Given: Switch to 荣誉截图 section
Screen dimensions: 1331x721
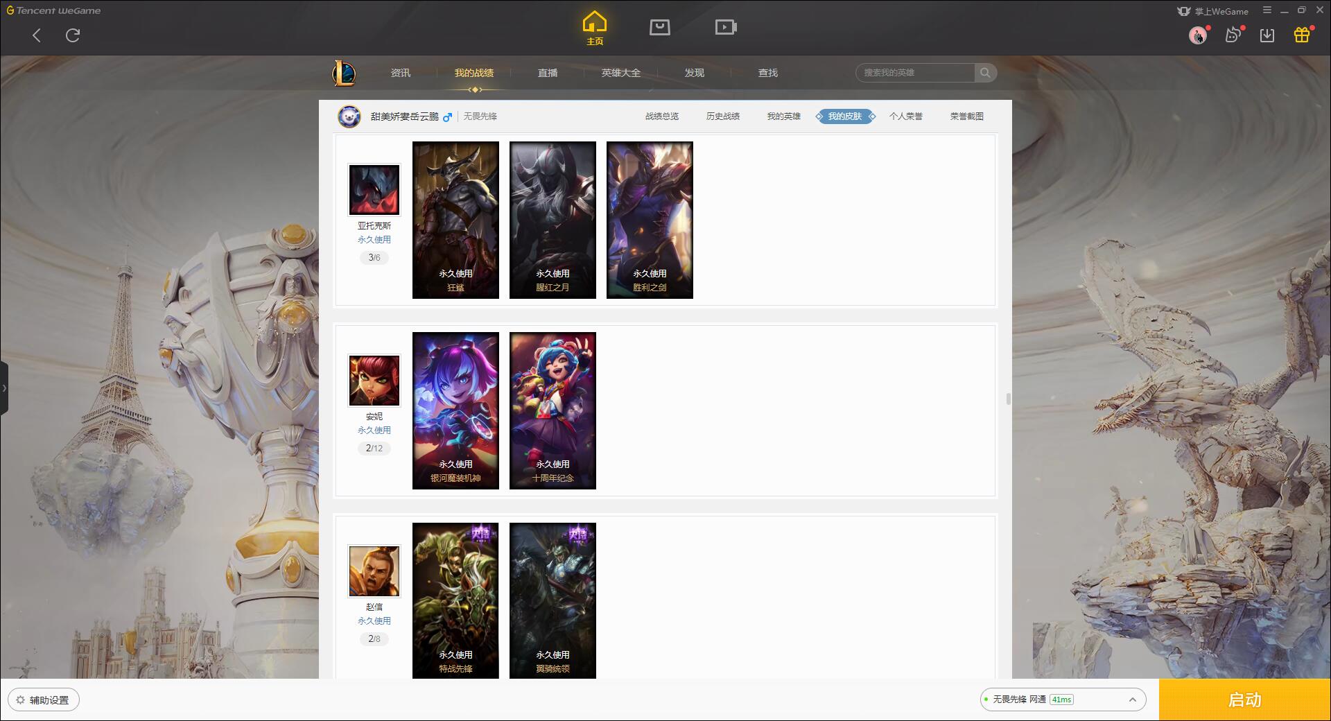Looking at the screenshot, I should (x=967, y=116).
